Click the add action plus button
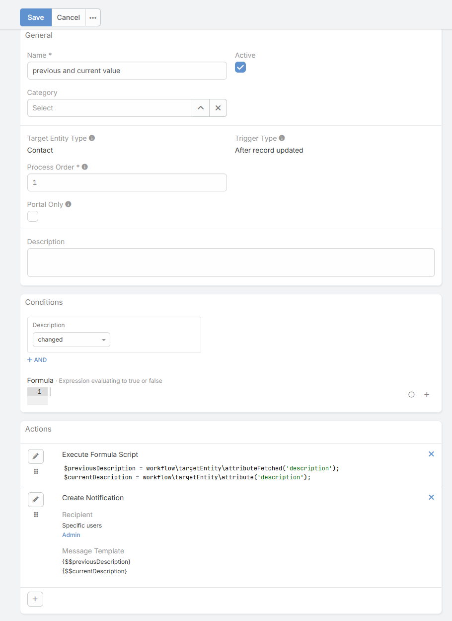452x621 pixels. pos(35,599)
